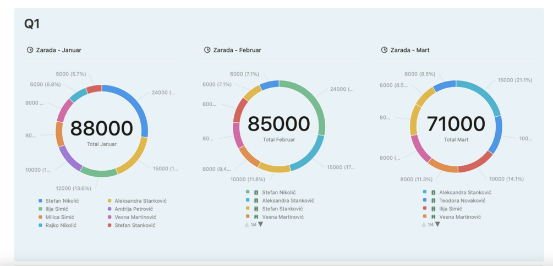This screenshot has height=266, width=553.
Task: Open the Zarada - Februar chart title
Action: click(237, 50)
